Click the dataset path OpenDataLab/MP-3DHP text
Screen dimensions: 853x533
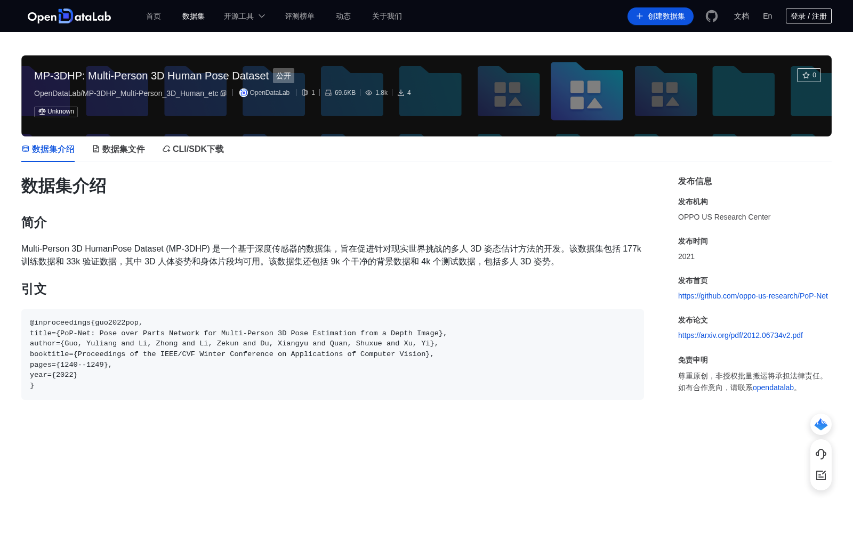(126, 93)
